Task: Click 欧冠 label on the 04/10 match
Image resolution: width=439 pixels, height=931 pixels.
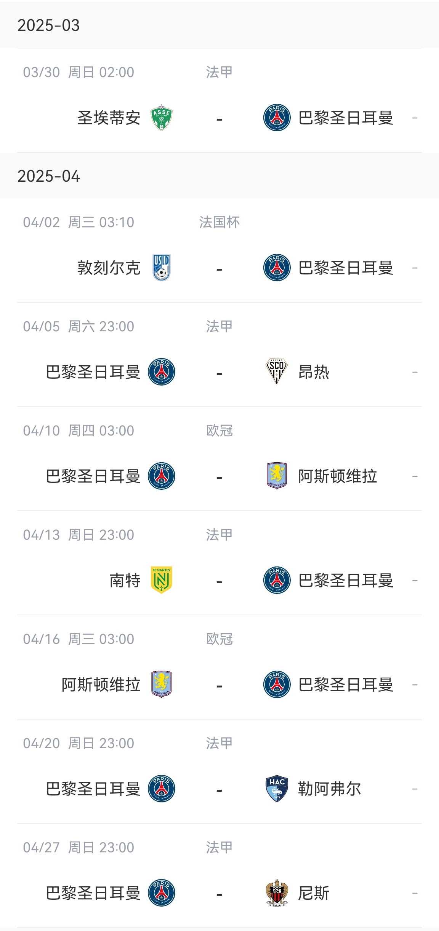Action: point(219,431)
